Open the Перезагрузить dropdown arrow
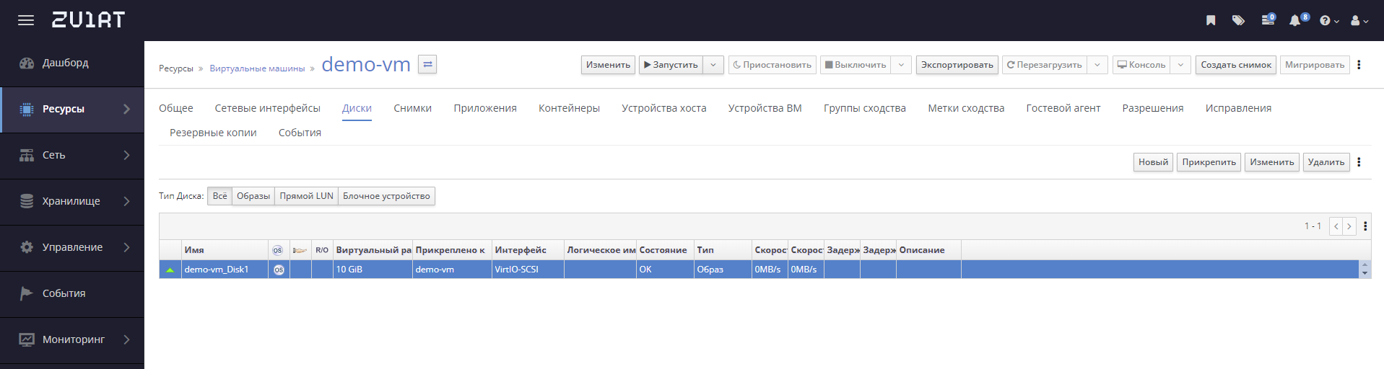Screen dimensions: 1384x369 1097,65
